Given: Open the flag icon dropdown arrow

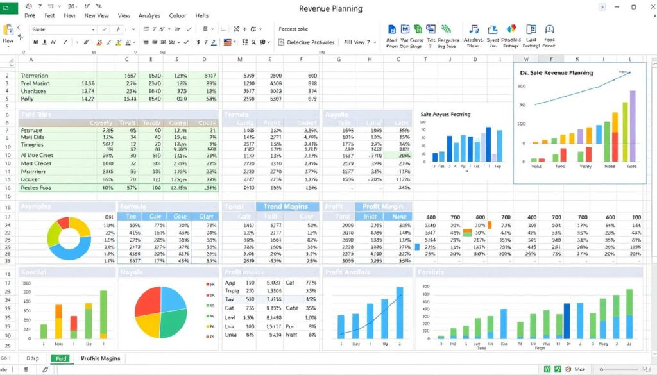Looking at the screenshot, I should (x=234, y=42).
